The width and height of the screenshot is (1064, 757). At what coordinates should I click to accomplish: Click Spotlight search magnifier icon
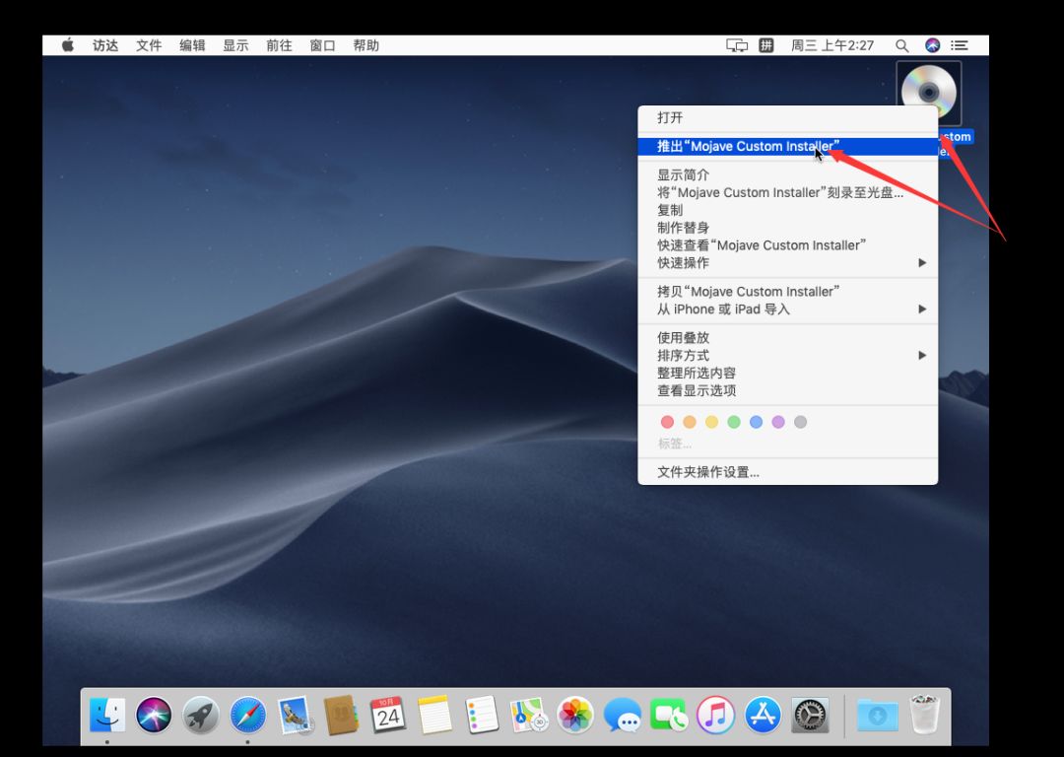tap(901, 45)
